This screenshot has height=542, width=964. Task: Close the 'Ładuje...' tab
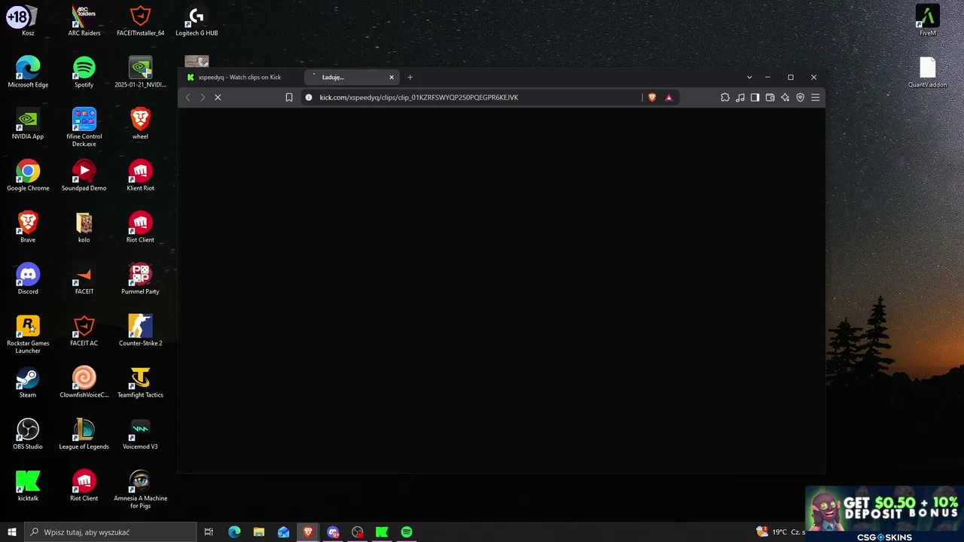391,77
